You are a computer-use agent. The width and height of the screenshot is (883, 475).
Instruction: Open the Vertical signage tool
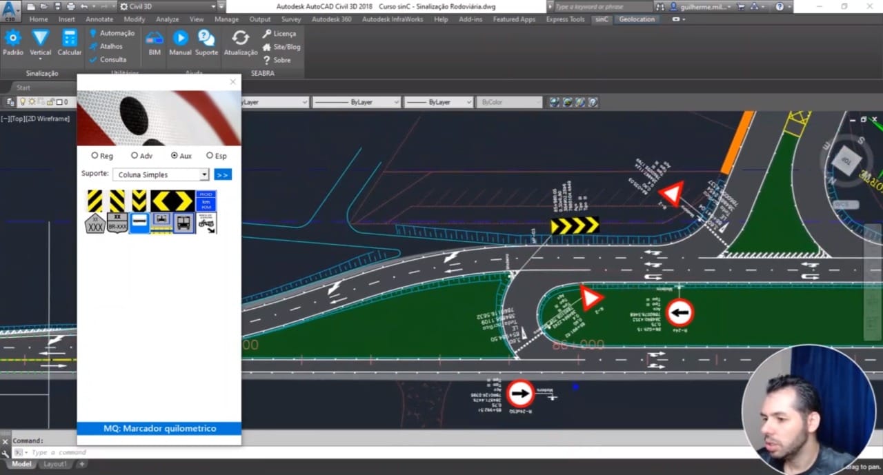41,43
